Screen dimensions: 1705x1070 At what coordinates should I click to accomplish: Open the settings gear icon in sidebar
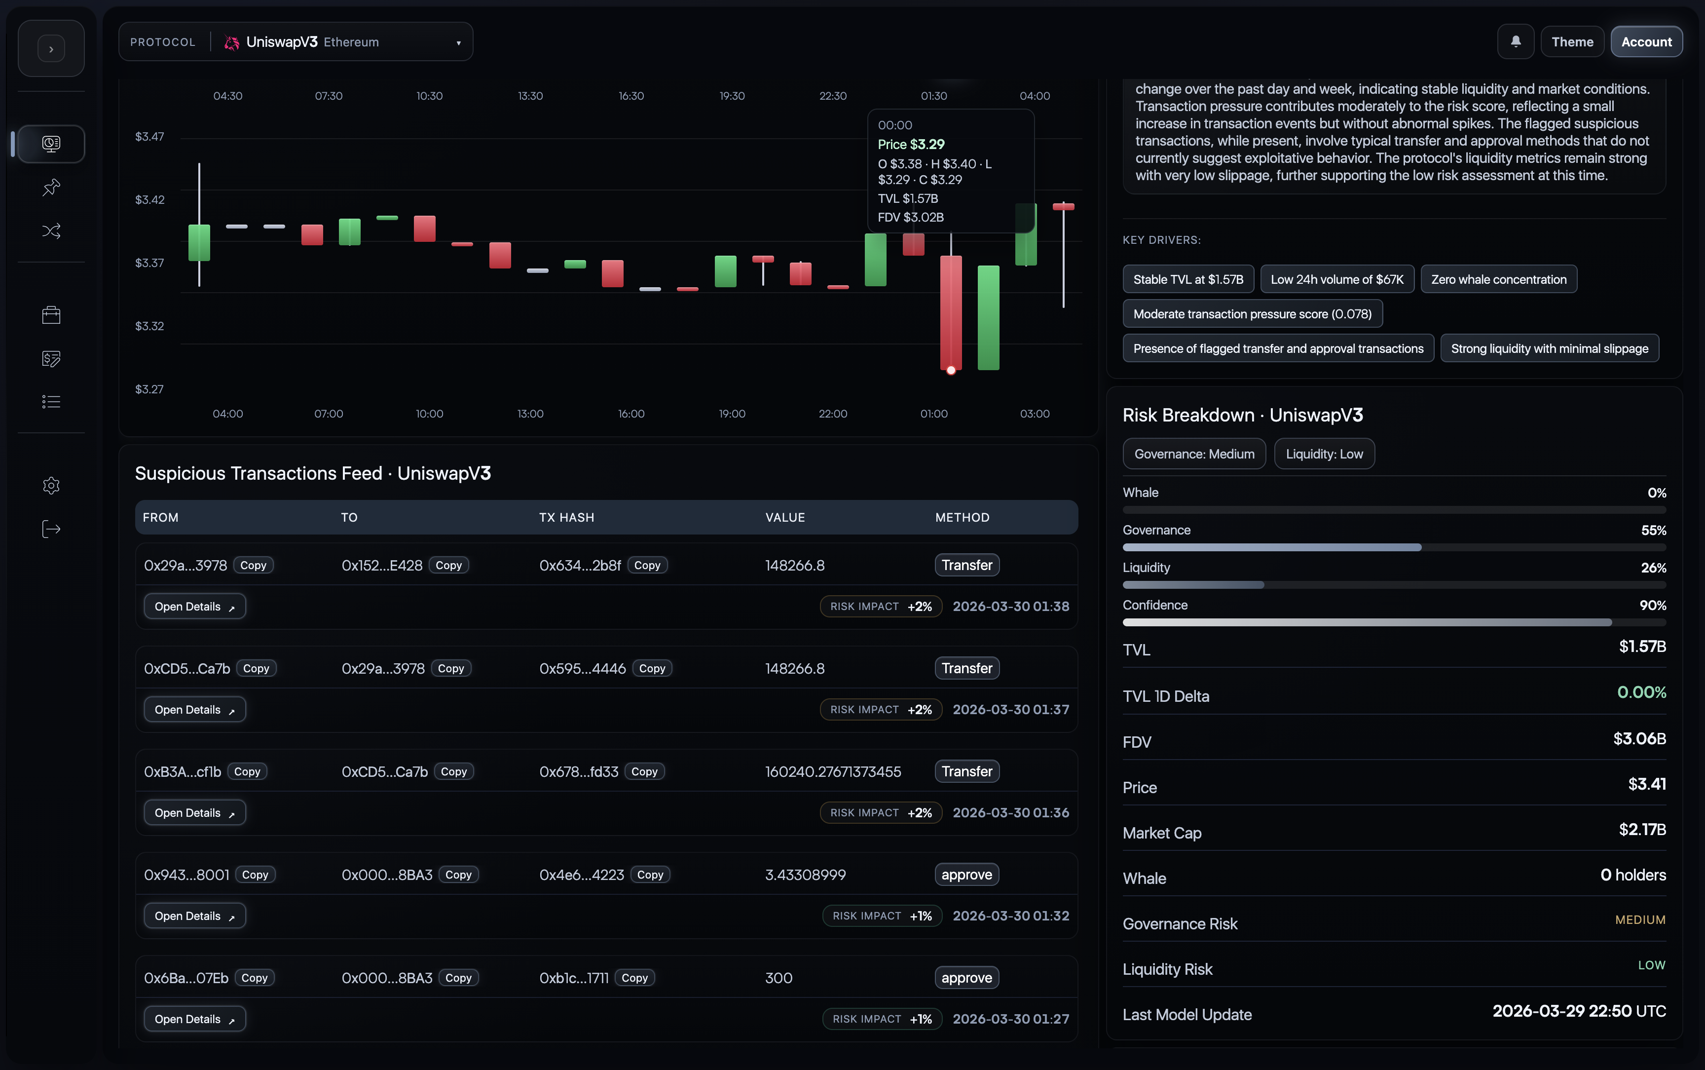pyautogui.click(x=51, y=486)
